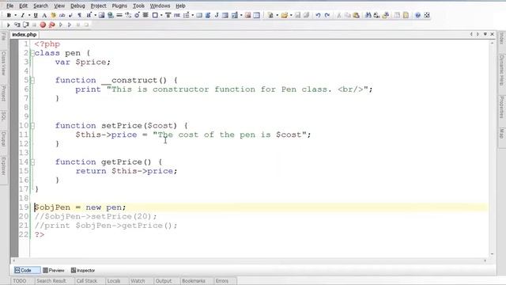This screenshot has width=506, height=285.
Task: Open the Watch panel tab
Action: pos(138,281)
